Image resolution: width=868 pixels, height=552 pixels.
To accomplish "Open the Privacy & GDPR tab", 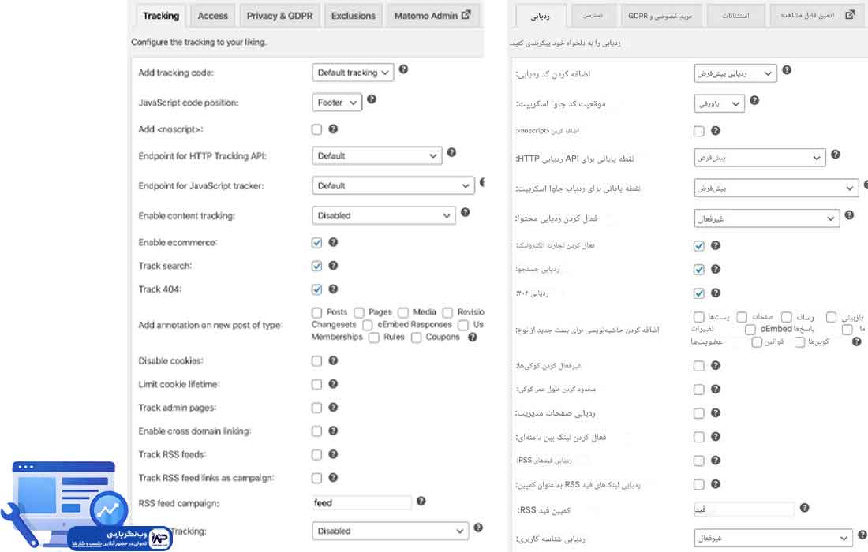I will (280, 15).
